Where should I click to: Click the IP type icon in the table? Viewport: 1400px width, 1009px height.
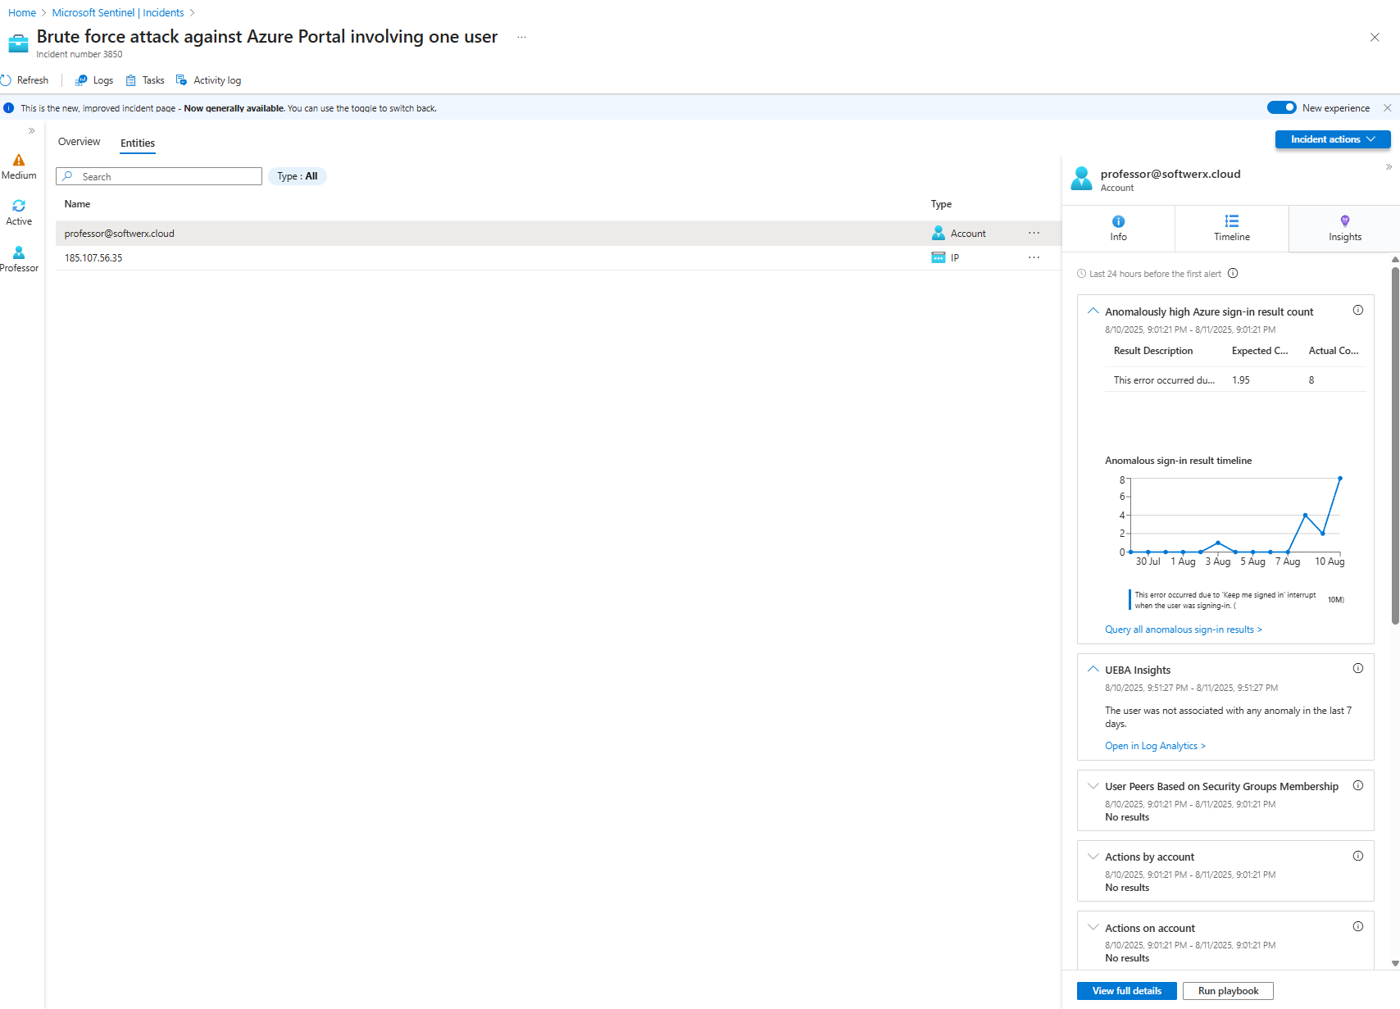coord(939,258)
